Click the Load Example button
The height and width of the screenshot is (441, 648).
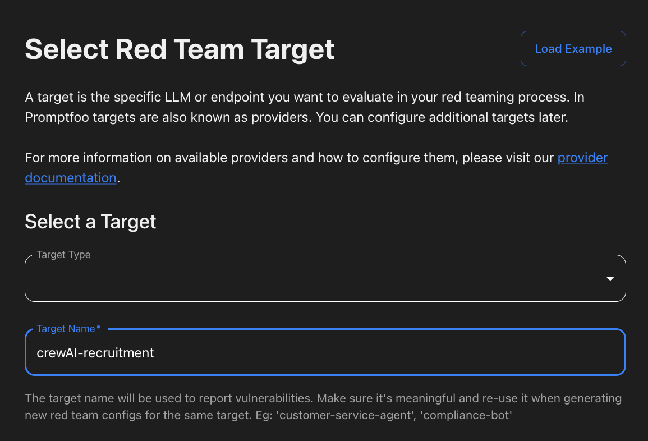pyautogui.click(x=573, y=48)
